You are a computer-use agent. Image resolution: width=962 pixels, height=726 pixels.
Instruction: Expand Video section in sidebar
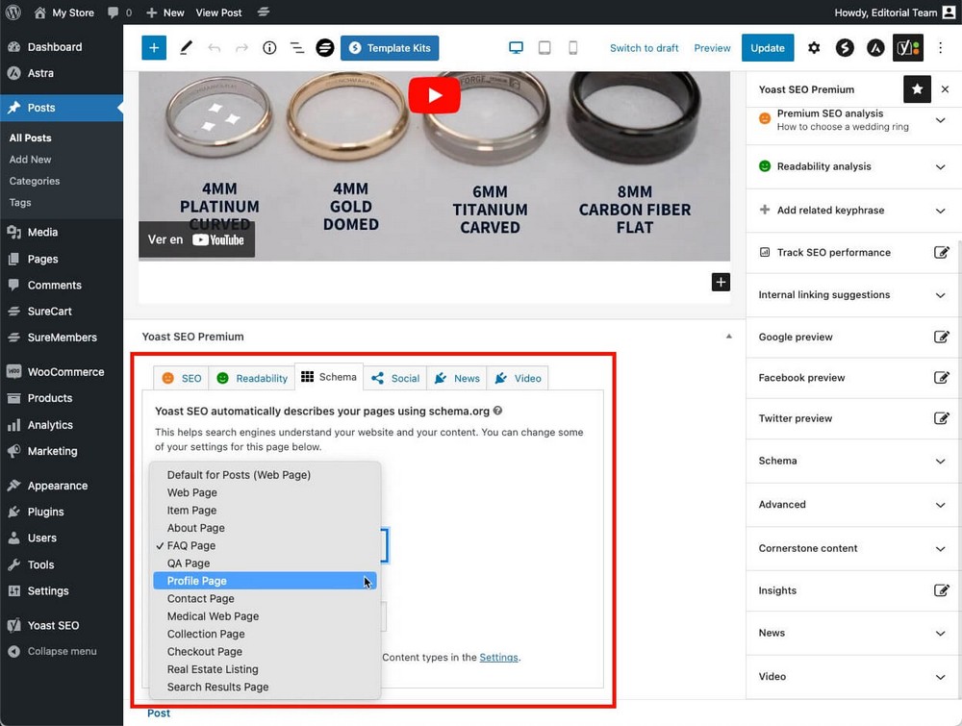pyautogui.click(x=853, y=677)
